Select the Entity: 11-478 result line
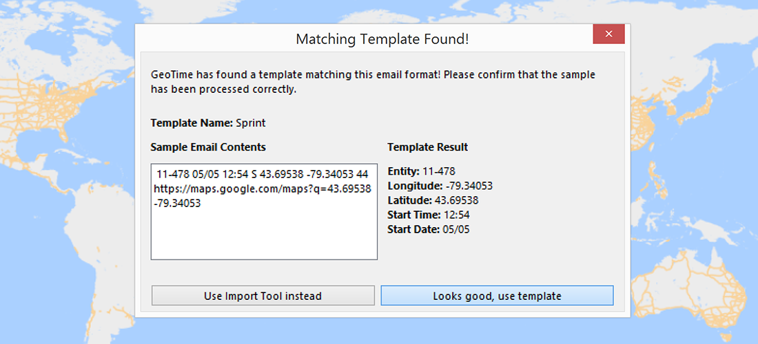The height and width of the screenshot is (344, 758). (421, 171)
